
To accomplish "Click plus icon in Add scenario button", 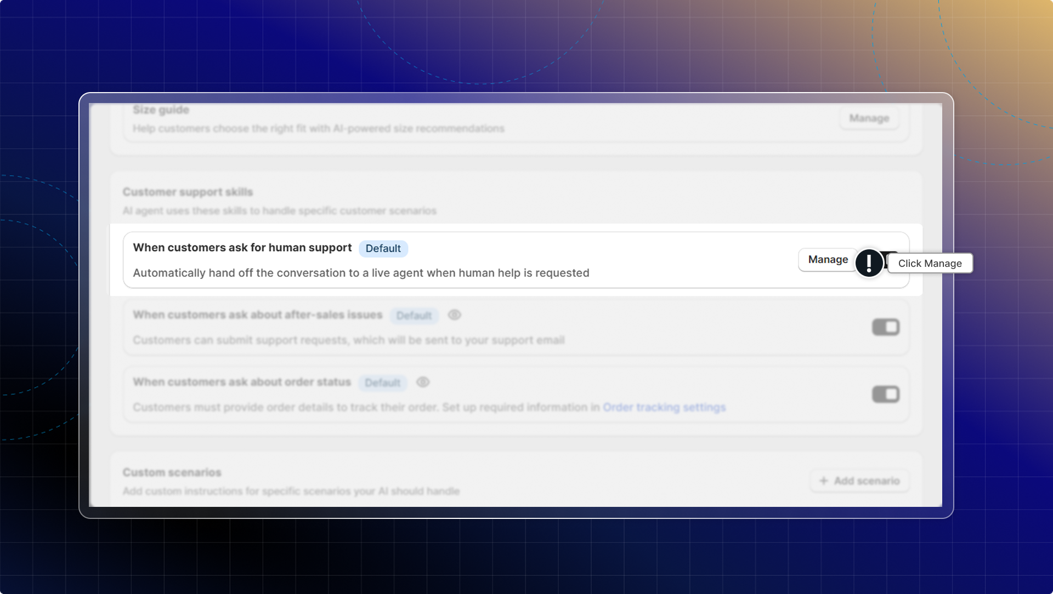I will click(x=823, y=481).
